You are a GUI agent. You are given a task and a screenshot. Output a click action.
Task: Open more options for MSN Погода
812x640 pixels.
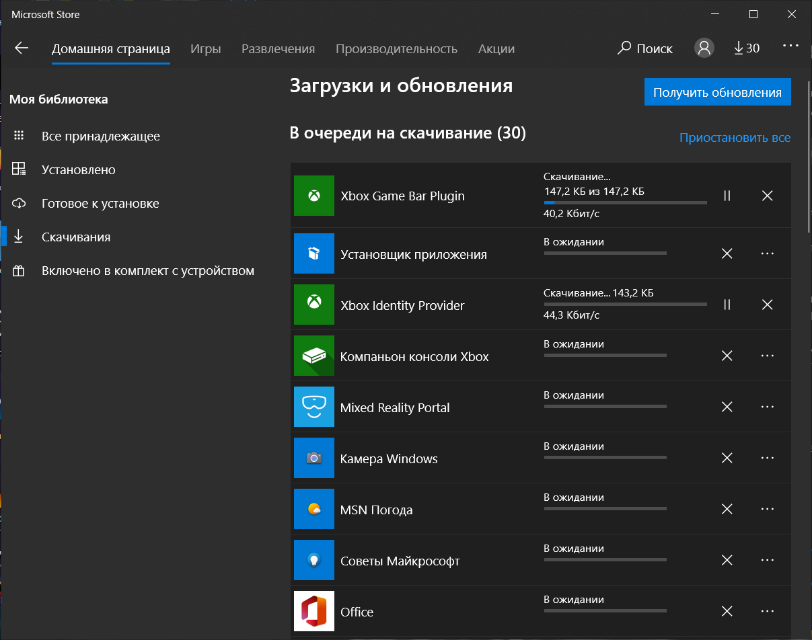(767, 509)
